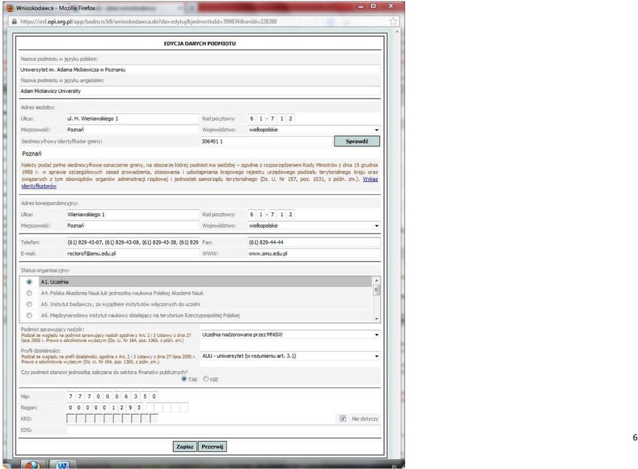This screenshot has width=638, height=469.
Task: Click the Sprawdź button
Action: click(x=357, y=141)
